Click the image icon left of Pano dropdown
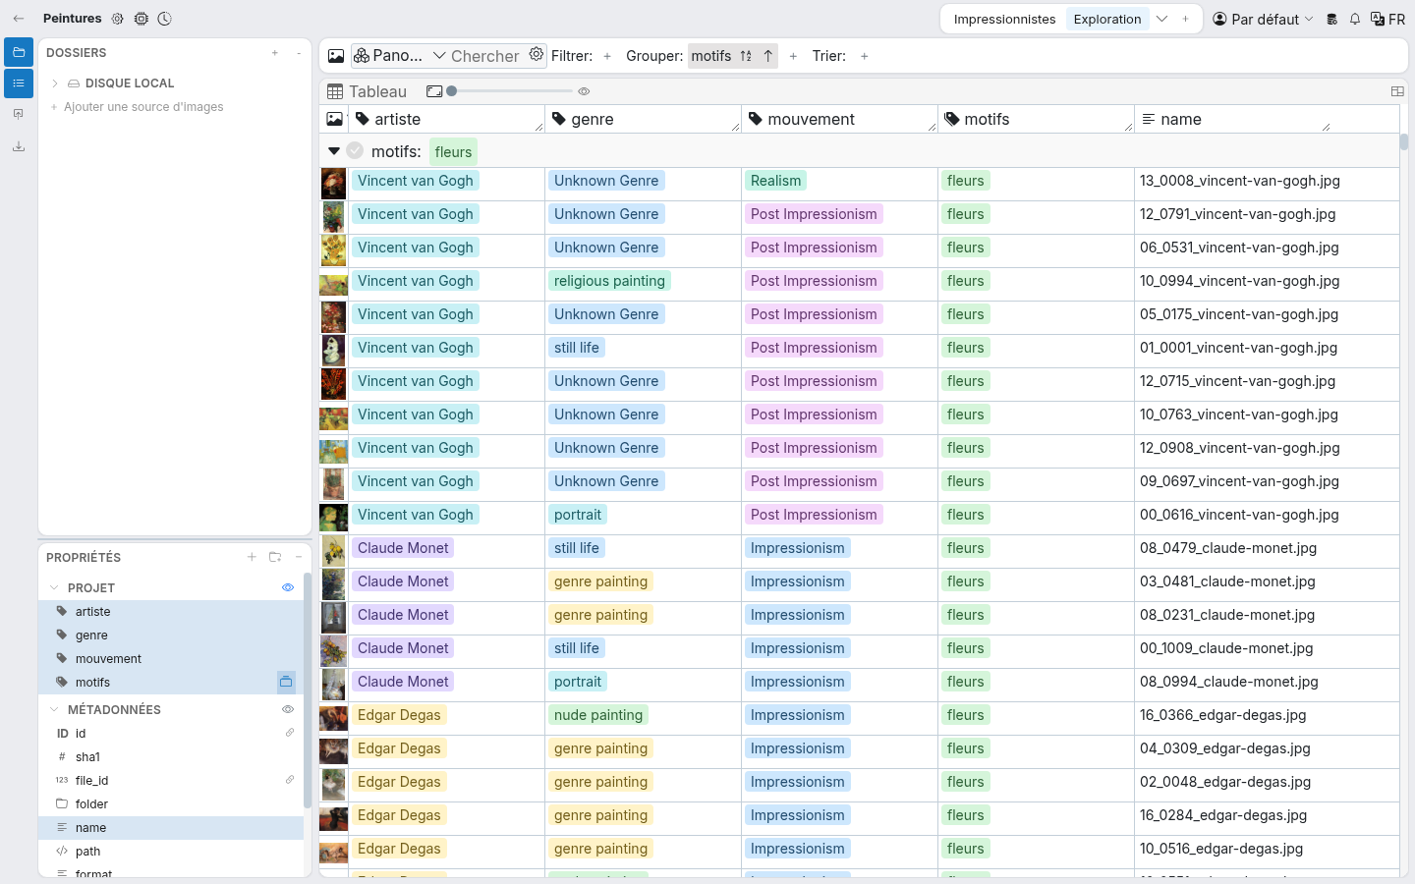1415x884 pixels. pyautogui.click(x=336, y=56)
